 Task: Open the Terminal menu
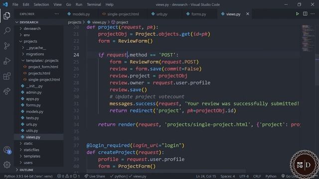(94, 4)
